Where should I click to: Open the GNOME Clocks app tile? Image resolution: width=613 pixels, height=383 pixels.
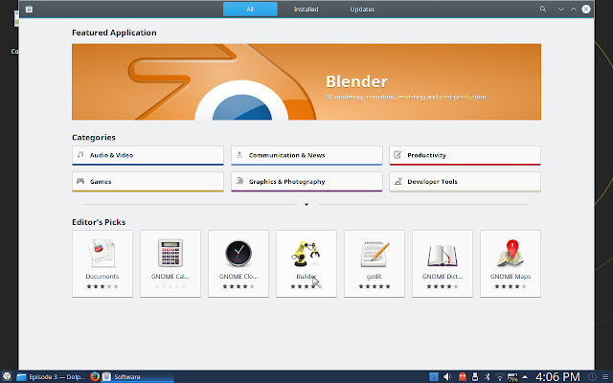[238, 264]
